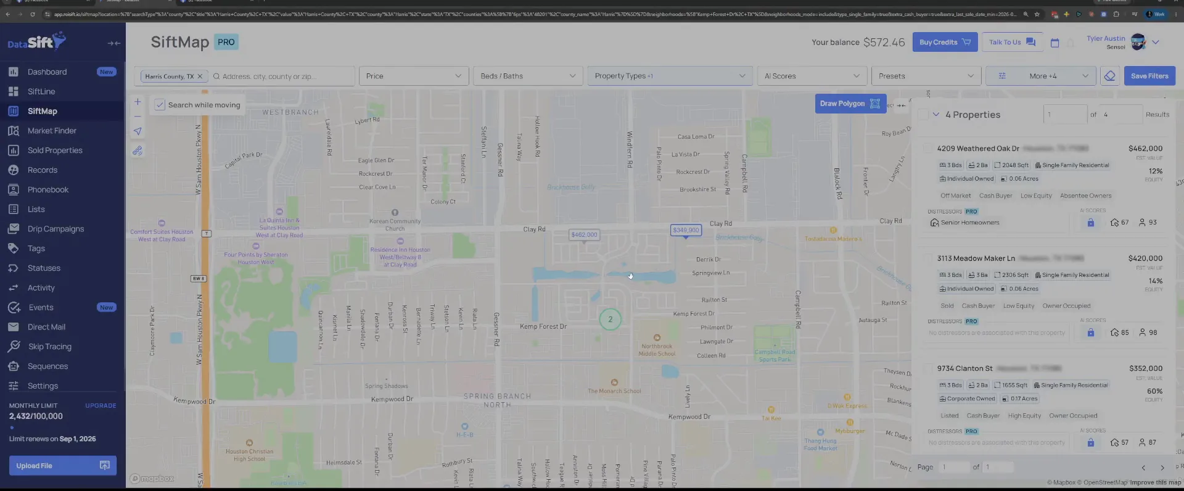Open the Beds / Baths dropdown
1184x491 pixels.
pyautogui.click(x=528, y=76)
